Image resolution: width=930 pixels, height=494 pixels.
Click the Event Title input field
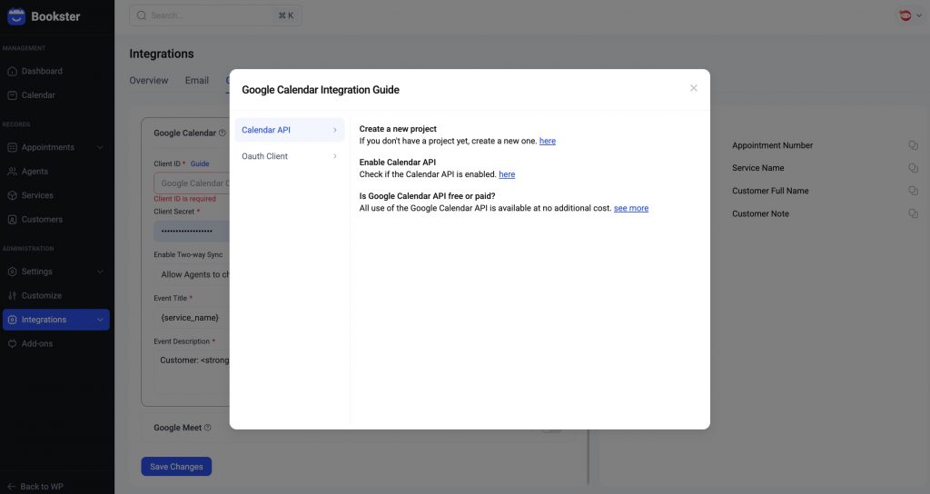192,318
